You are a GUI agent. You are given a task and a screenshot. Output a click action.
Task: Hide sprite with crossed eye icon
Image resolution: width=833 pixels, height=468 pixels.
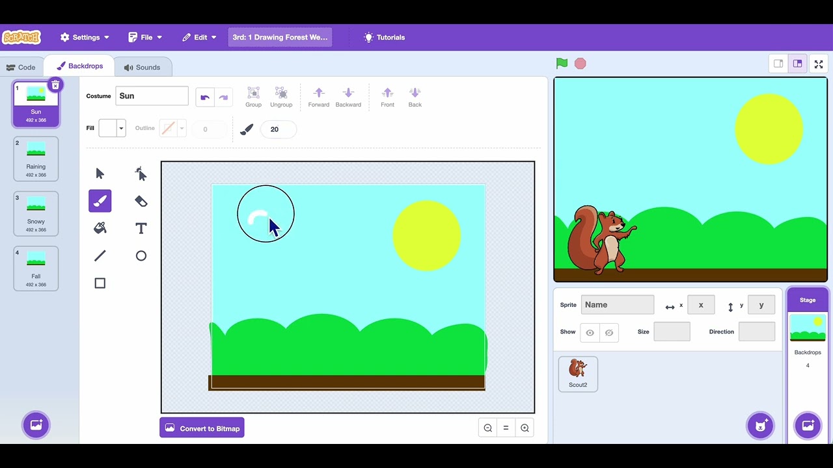pos(609,332)
